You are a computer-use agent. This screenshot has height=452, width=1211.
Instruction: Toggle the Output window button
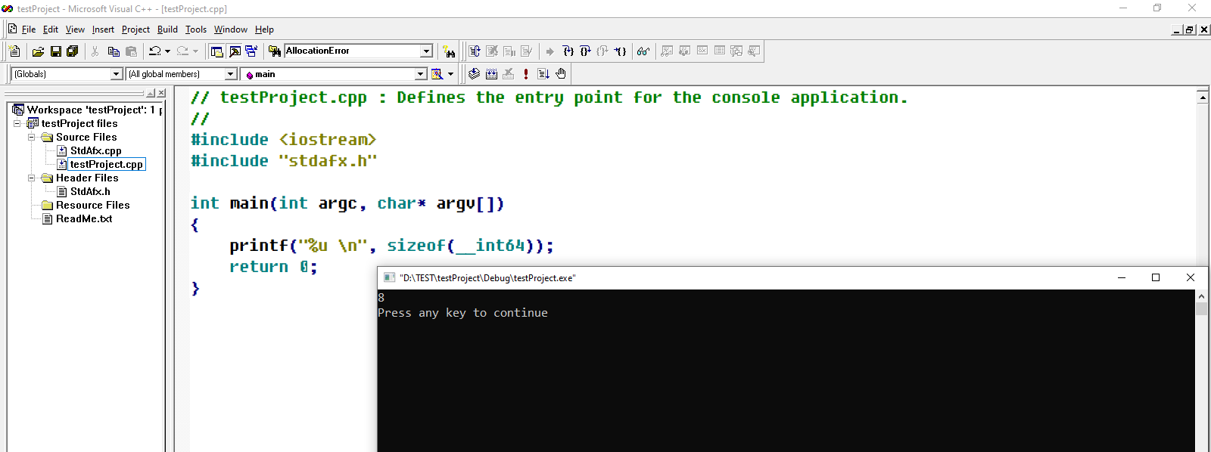click(235, 51)
